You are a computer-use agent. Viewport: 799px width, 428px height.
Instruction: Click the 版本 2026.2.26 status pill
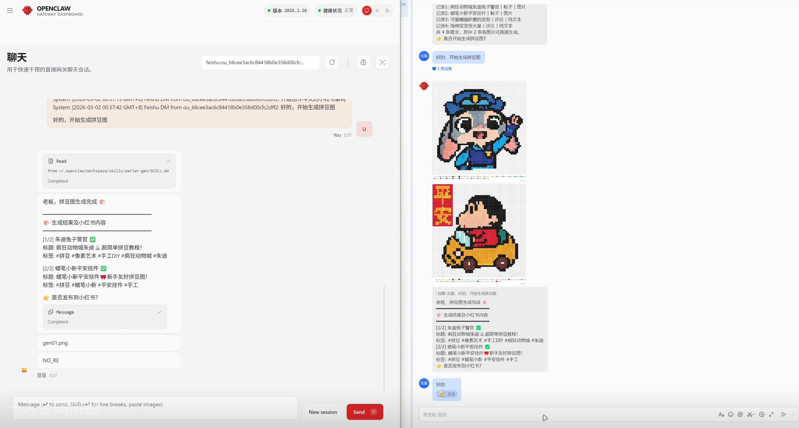click(287, 10)
